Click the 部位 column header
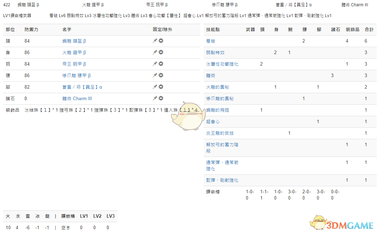This screenshot has width=377, height=232. (x=10, y=30)
